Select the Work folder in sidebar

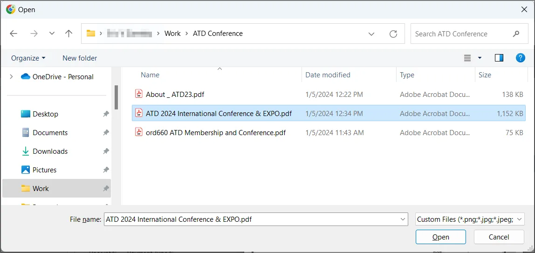[57, 188]
